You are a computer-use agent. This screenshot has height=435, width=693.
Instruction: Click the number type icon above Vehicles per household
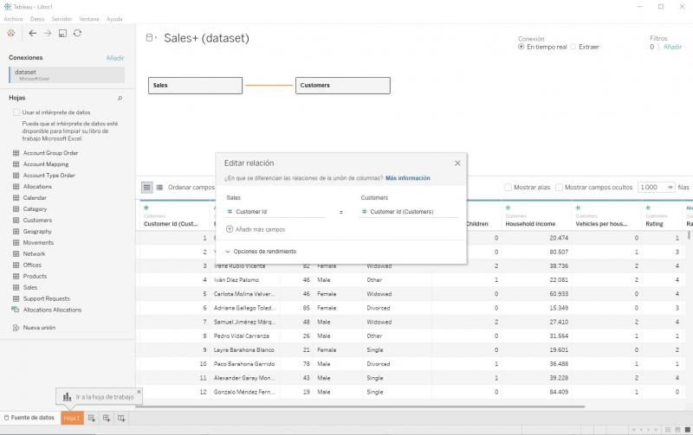(x=578, y=208)
